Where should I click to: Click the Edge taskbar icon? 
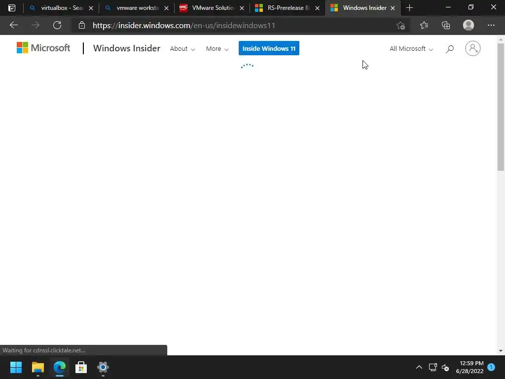coord(60,367)
